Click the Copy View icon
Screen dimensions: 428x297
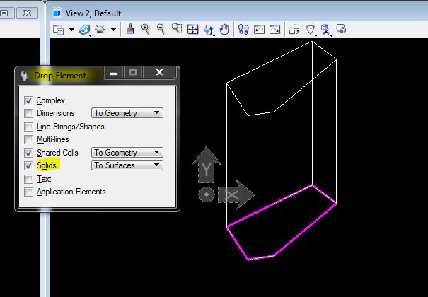(x=294, y=29)
